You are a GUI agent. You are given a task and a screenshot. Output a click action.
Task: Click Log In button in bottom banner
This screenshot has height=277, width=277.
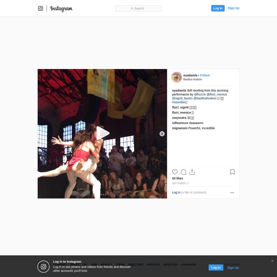pos(216,268)
